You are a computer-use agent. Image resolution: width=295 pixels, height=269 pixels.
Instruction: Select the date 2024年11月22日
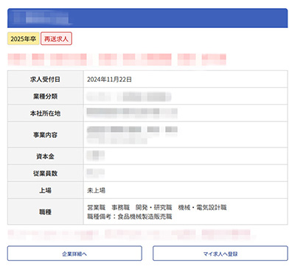(109, 80)
